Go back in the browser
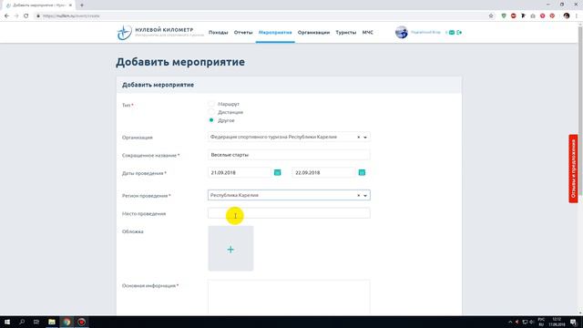Screen dimensions: 583x328 6,16
